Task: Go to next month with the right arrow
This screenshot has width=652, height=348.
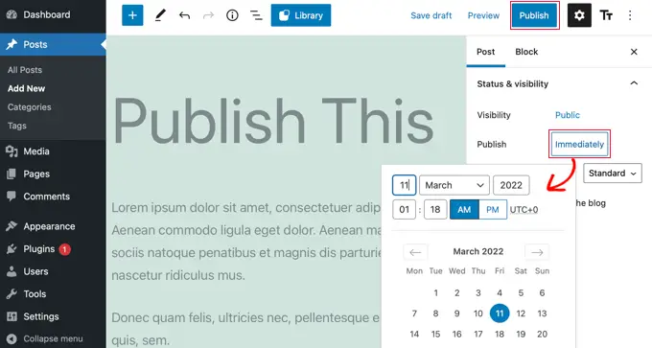Action: coord(537,252)
